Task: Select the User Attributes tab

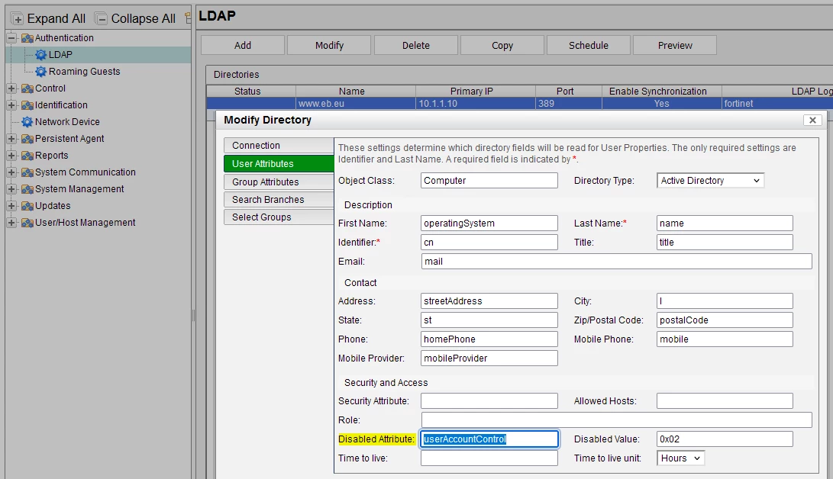Action: [279, 164]
